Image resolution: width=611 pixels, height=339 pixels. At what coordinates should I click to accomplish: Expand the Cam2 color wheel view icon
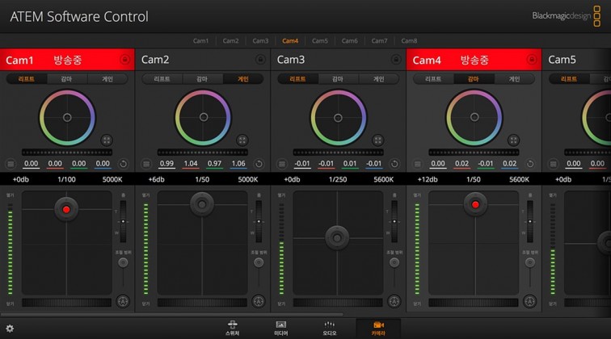[242, 140]
